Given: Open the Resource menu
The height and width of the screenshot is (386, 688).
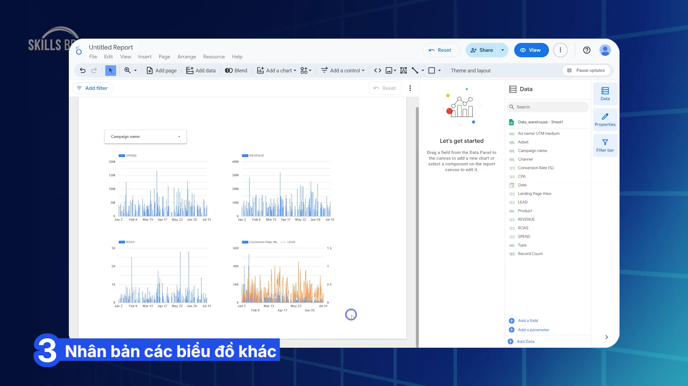Looking at the screenshot, I should [x=214, y=57].
